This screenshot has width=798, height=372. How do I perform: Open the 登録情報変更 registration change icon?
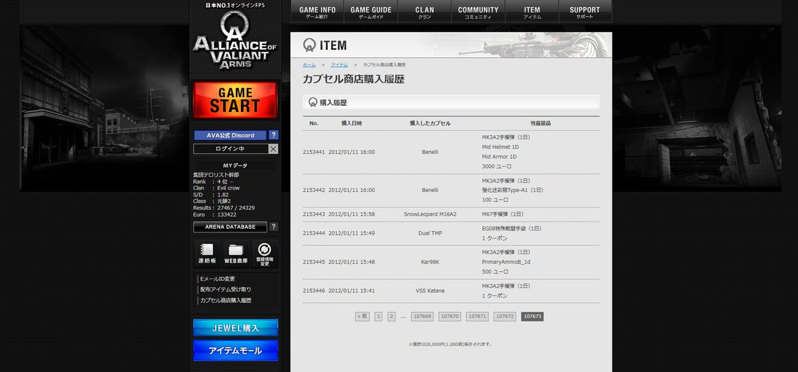(x=265, y=254)
